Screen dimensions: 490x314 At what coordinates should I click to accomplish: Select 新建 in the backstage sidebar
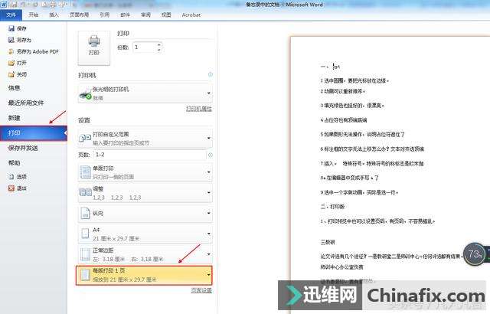(14, 118)
